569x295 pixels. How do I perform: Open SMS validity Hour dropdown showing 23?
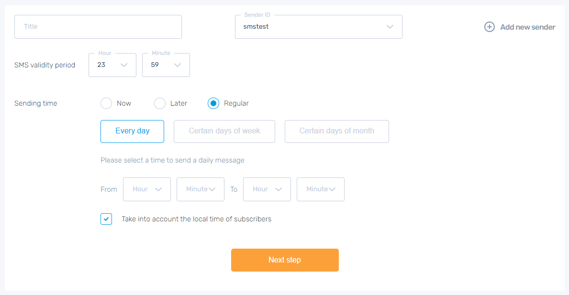click(112, 65)
